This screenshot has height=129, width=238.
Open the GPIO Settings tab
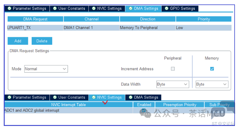180,9
